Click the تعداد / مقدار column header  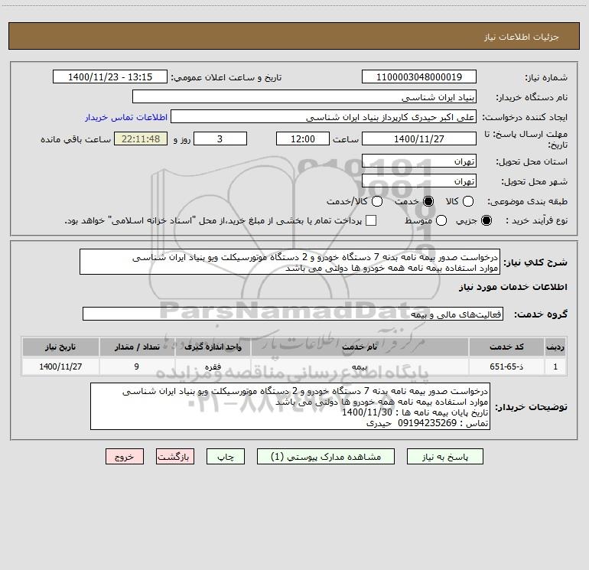[x=137, y=347]
